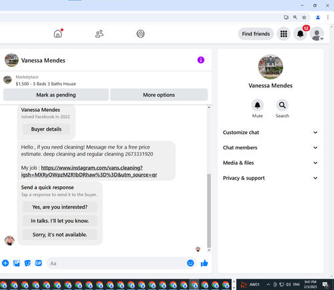Send the quick response "Sorry, it's not available."
The image size is (334, 290).
59,235
